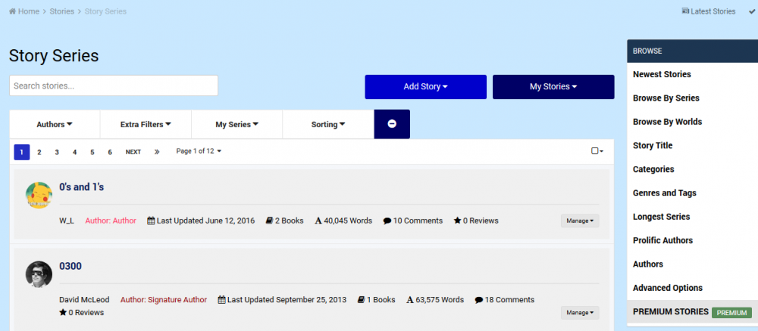Viewport: 758px width, 331px height.
Task: Open Prolific Authors from Browse menu
Action: [x=662, y=241]
